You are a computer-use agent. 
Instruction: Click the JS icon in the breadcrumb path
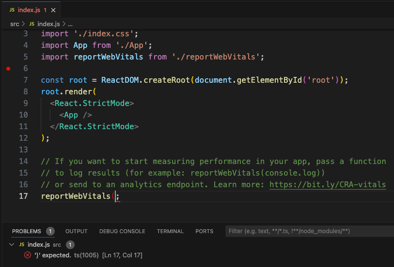coord(32,24)
